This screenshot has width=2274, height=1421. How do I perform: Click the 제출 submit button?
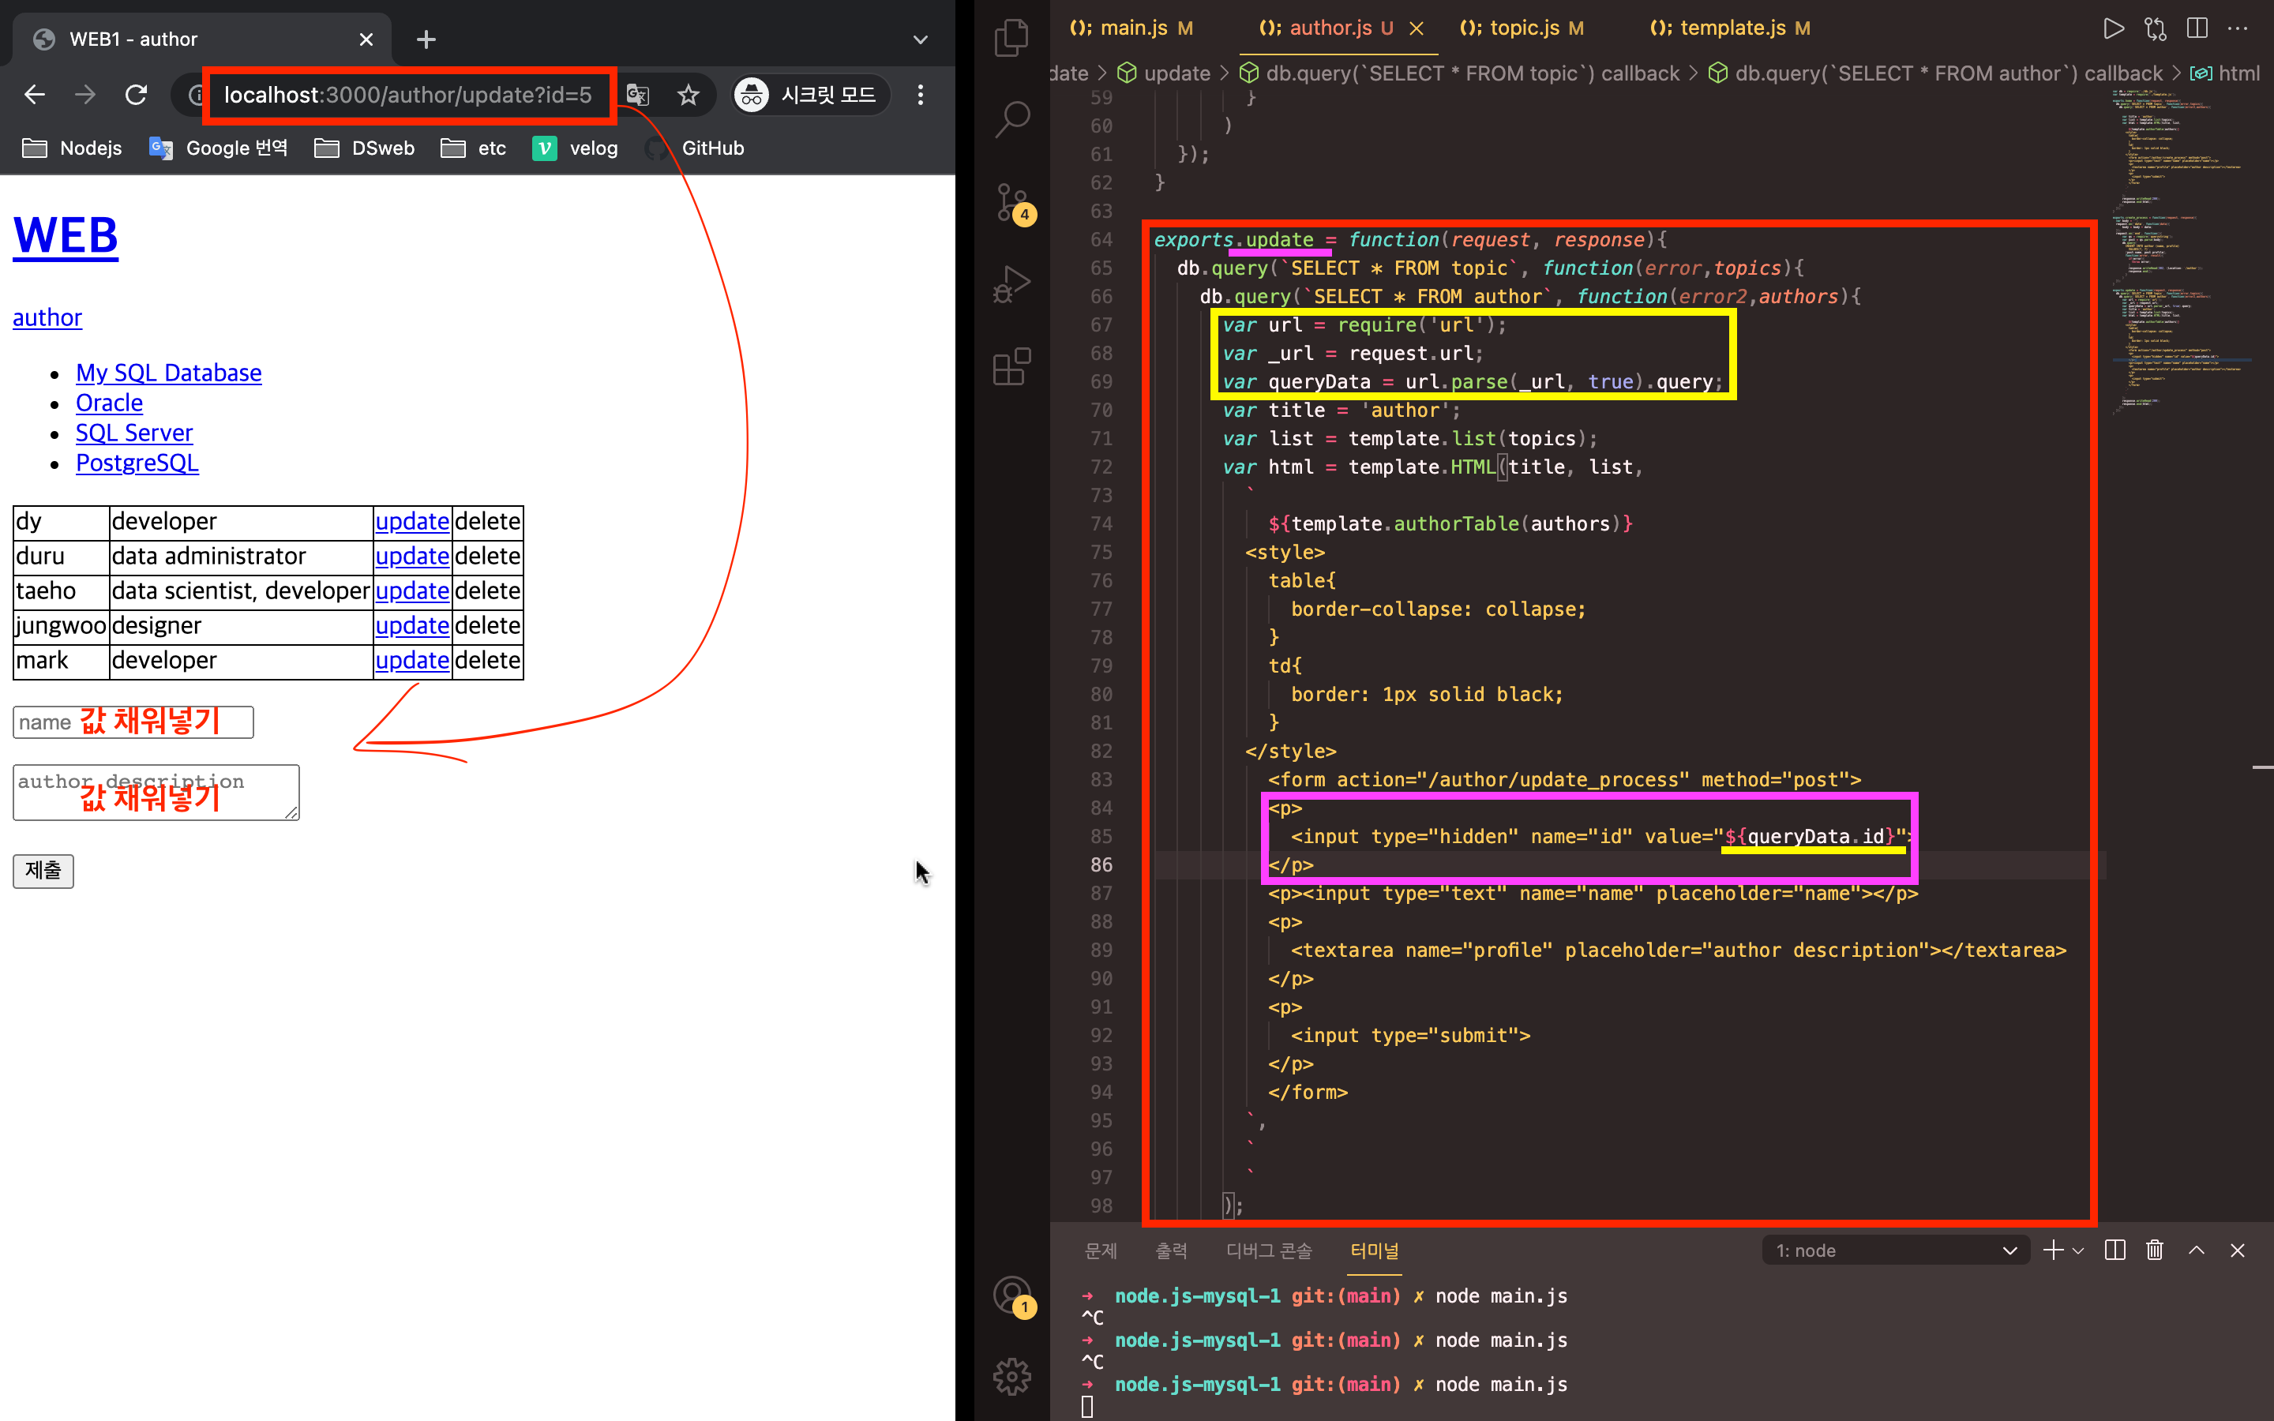tap(43, 870)
